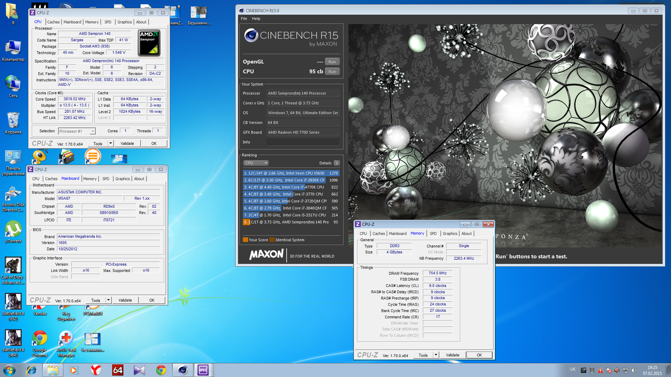
Task: Click the red warning triangle tray icon
Action: [600, 370]
